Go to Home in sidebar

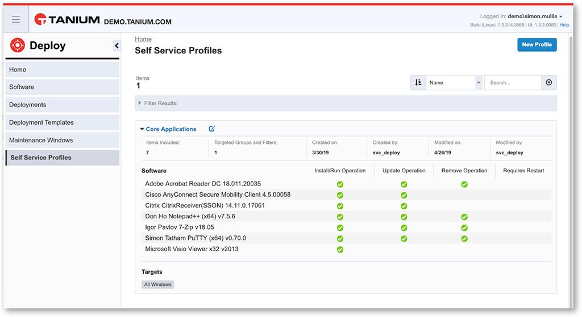click(63, 69)
